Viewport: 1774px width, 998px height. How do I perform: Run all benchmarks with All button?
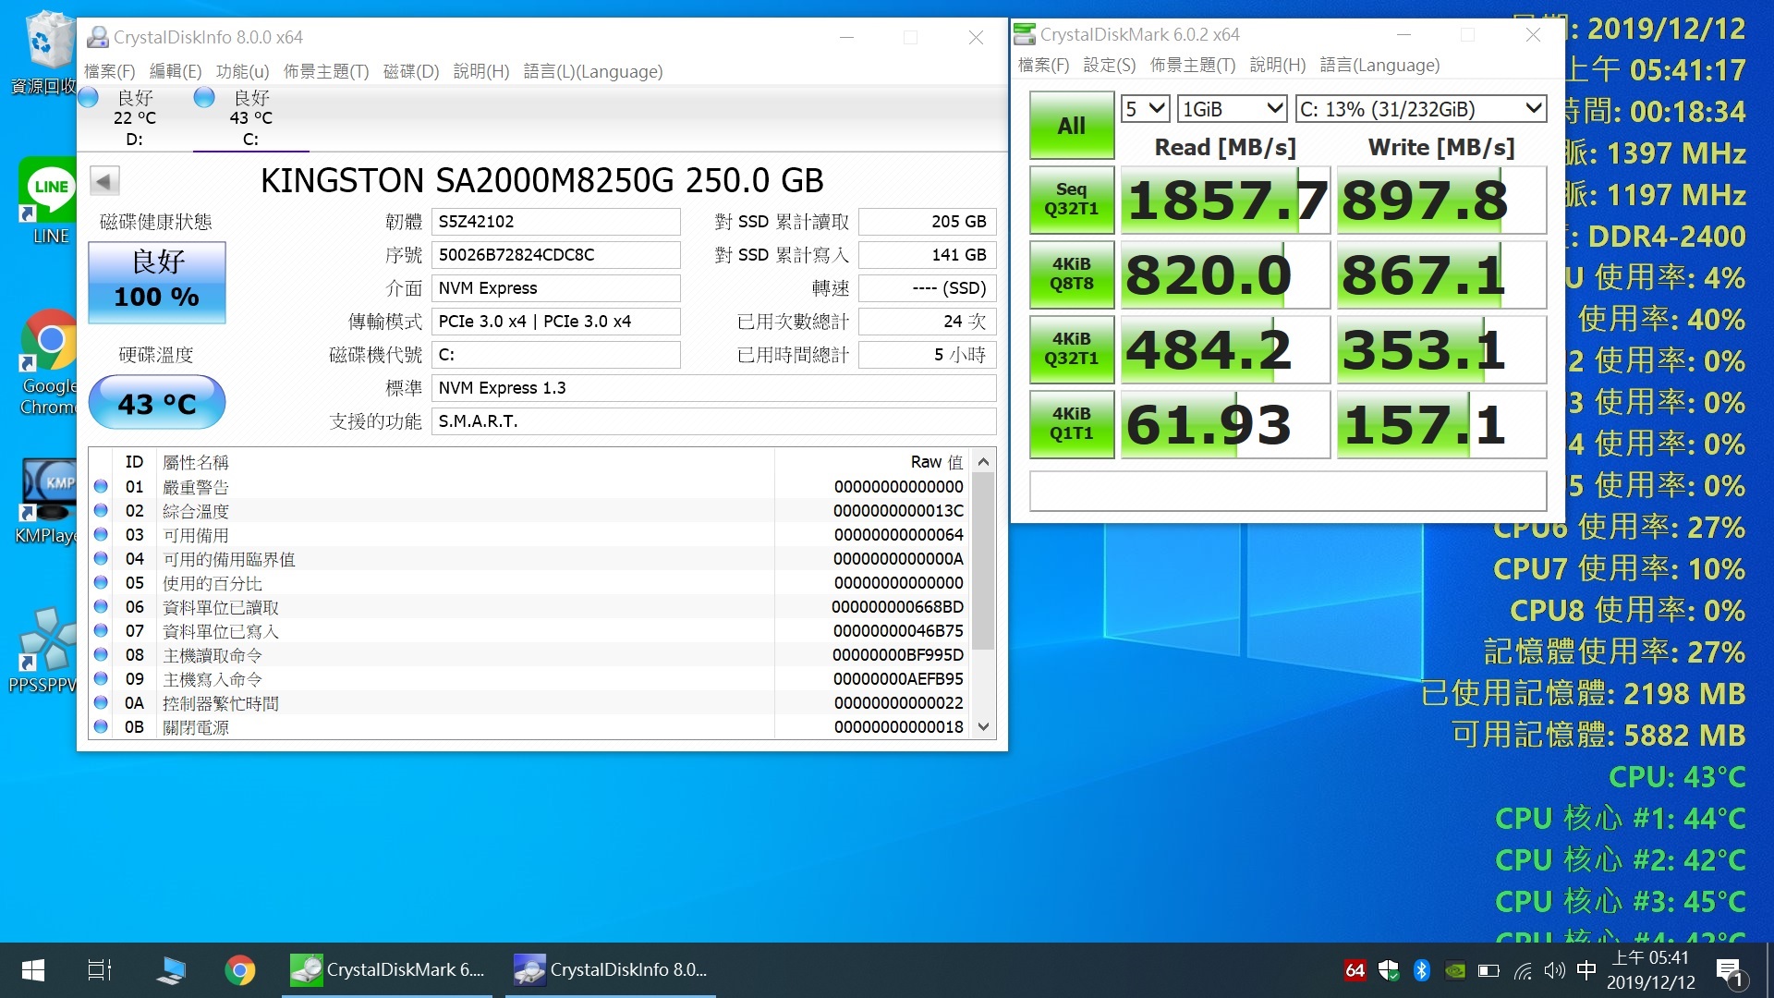(x=1072, y=126)
